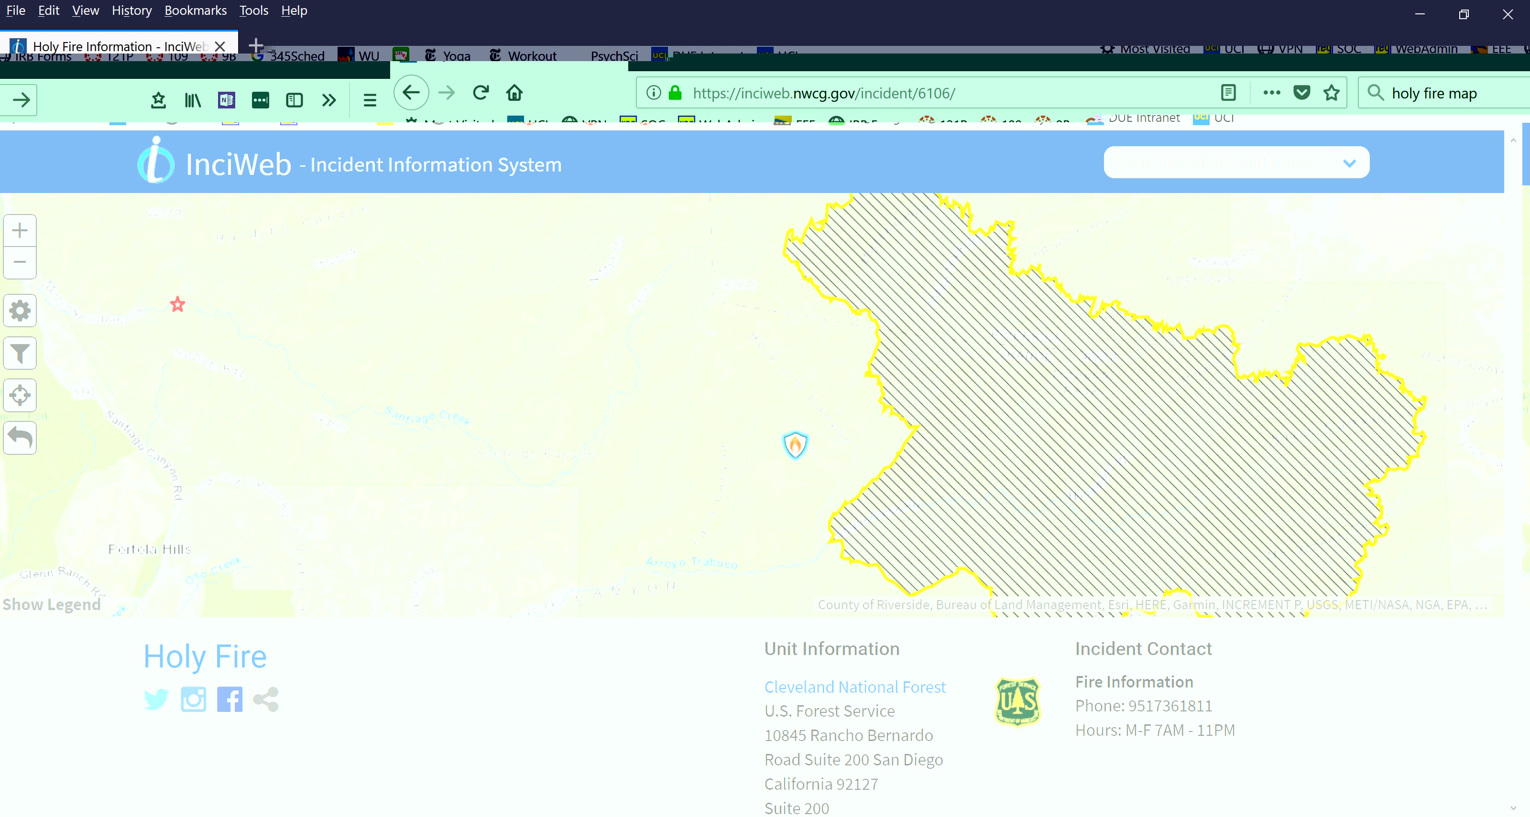Click the Holy Fire flame marker

coord(795,444)
